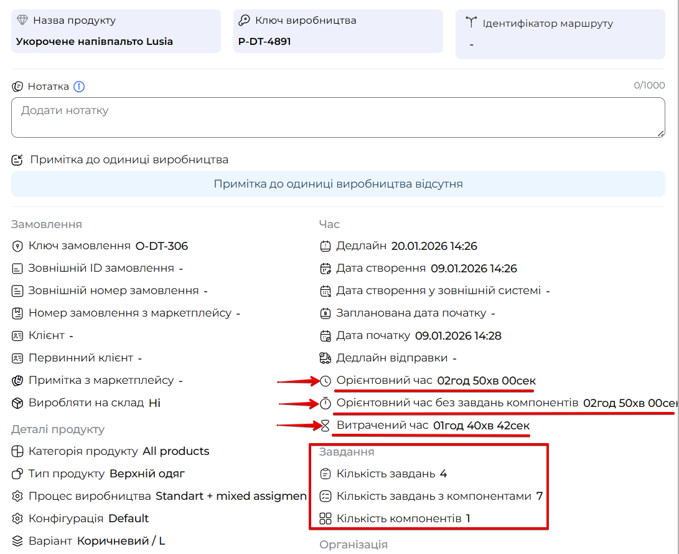Click the key icon beside Ключ виробництва
Image resolution: width=679 pixels, height=554 pixels.
click(x=245, y=21)
